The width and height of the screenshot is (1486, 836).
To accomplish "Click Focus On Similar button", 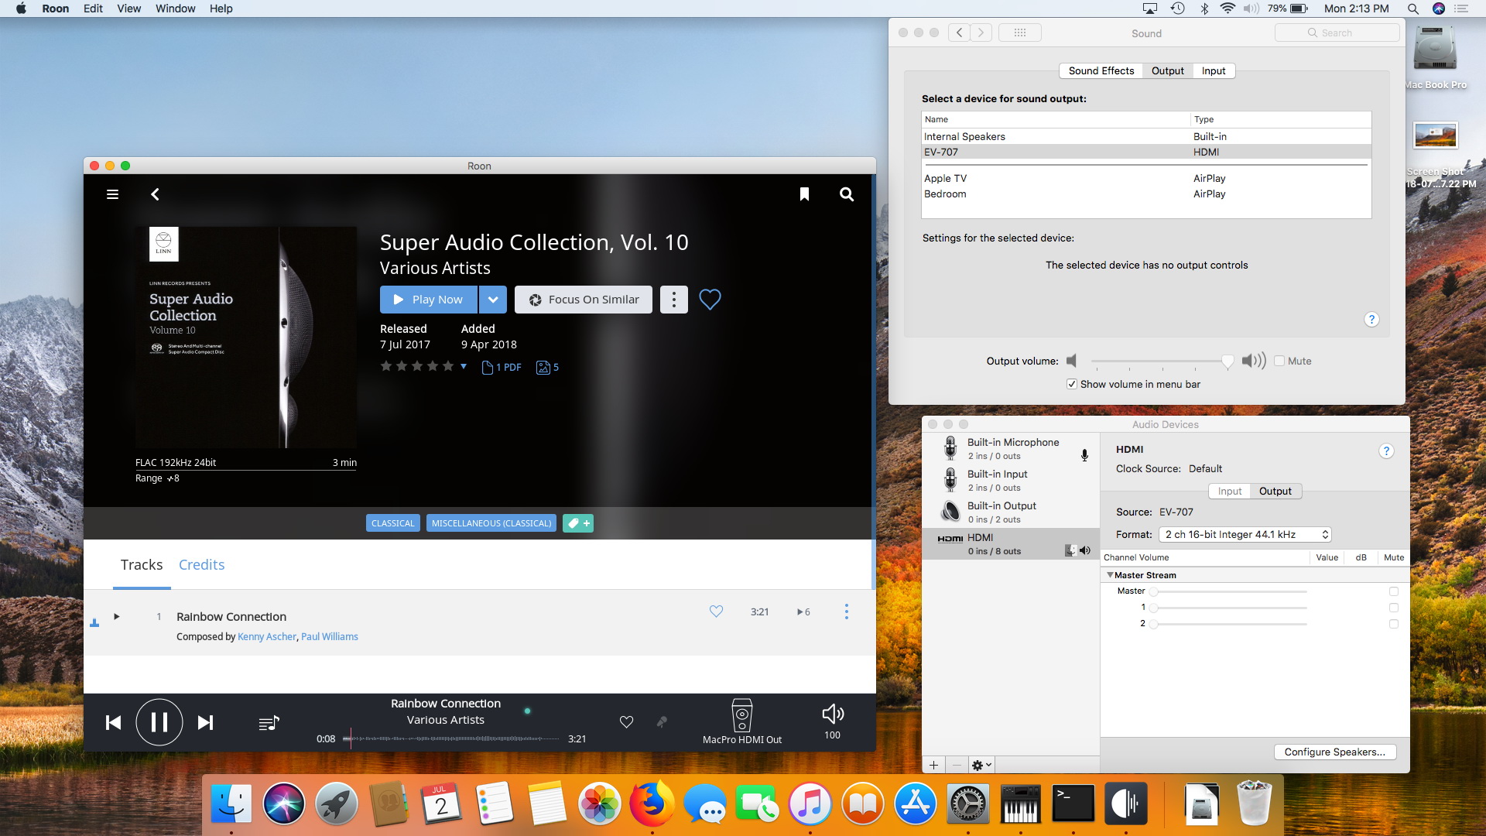I will point(584,300).
